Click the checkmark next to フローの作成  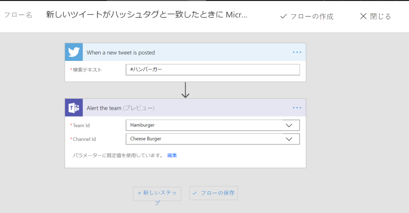[x=284, y=17]
